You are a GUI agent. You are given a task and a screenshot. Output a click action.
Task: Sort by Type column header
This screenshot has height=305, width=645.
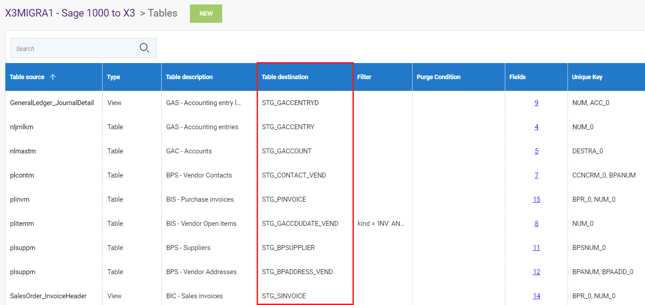(113, 77)
